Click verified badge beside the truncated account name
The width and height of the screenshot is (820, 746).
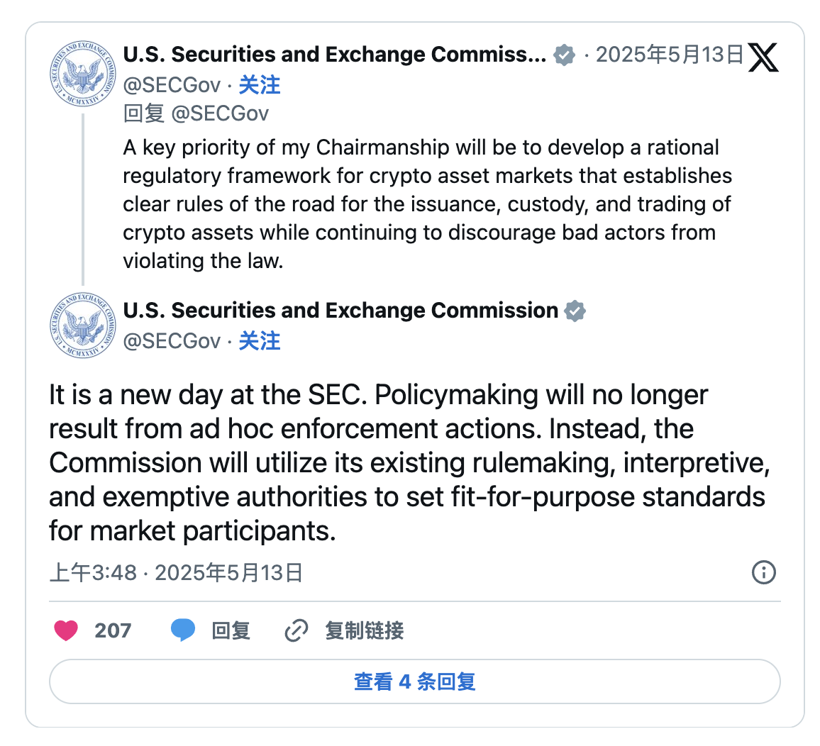tap(564, 55)
